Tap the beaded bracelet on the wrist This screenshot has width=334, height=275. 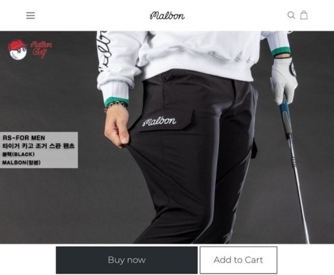116,107
